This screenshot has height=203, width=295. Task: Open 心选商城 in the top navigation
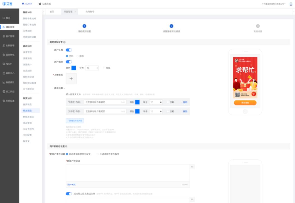click(45, 4)
